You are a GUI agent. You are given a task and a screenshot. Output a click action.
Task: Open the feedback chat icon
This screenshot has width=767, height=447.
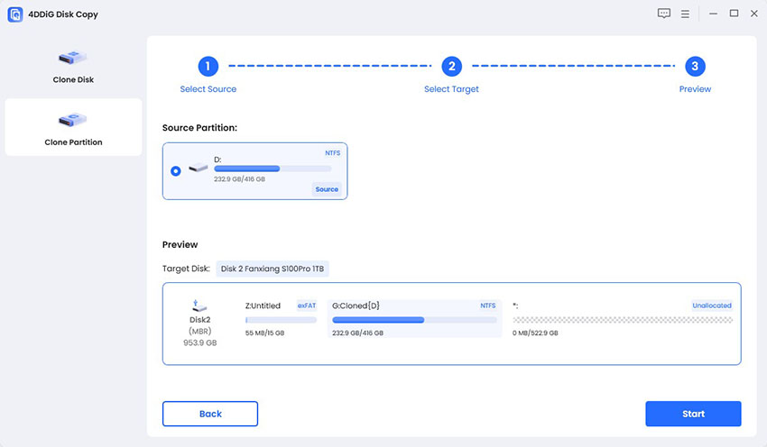pyautogui.click(x=664, y=14)
